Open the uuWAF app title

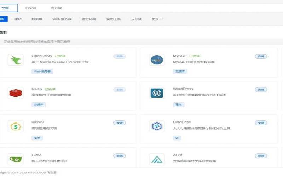(x=38, y=122)
